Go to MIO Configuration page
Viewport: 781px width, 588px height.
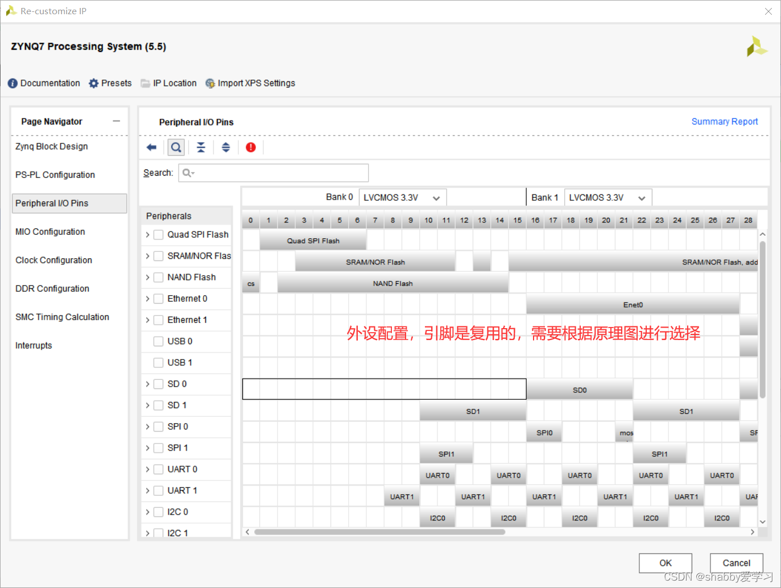tap(50, 231)
